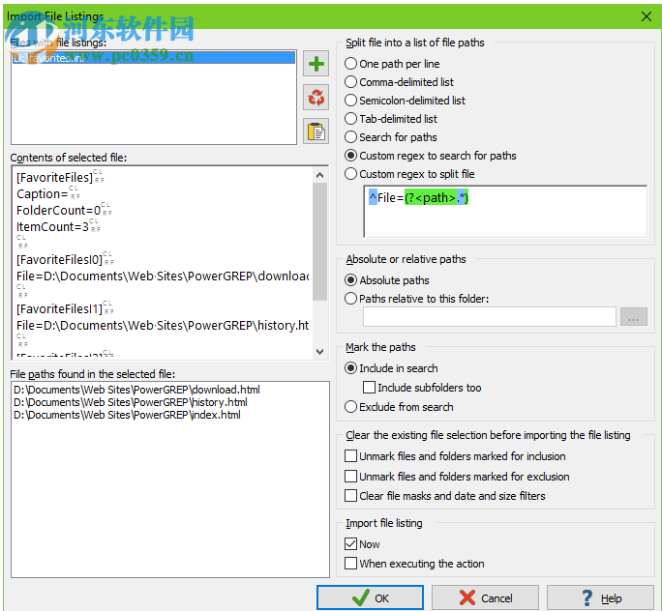The height and width of the screenshot is (611, 662).
Task: Click the contents vertical scrollbar thumb
Action: [319, 241]
